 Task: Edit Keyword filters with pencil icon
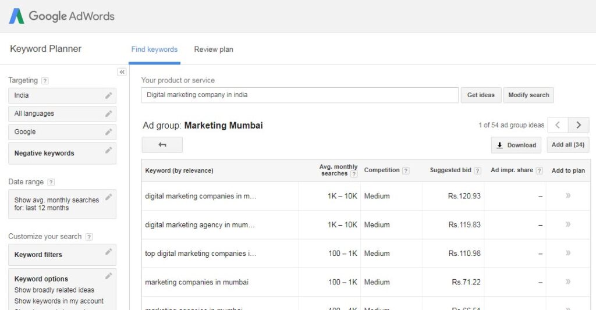pyautogui.click(x=109, y=251)
